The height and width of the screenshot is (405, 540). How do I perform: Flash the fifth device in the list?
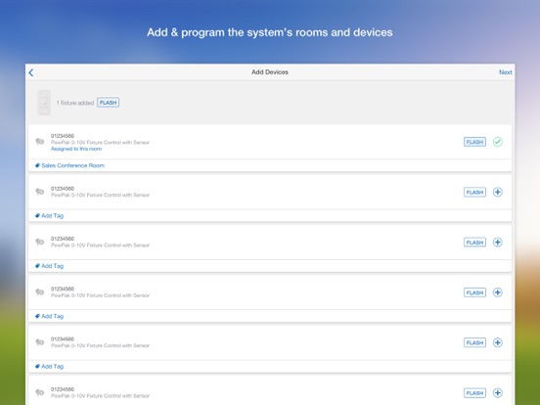click(x=474, y=342)
